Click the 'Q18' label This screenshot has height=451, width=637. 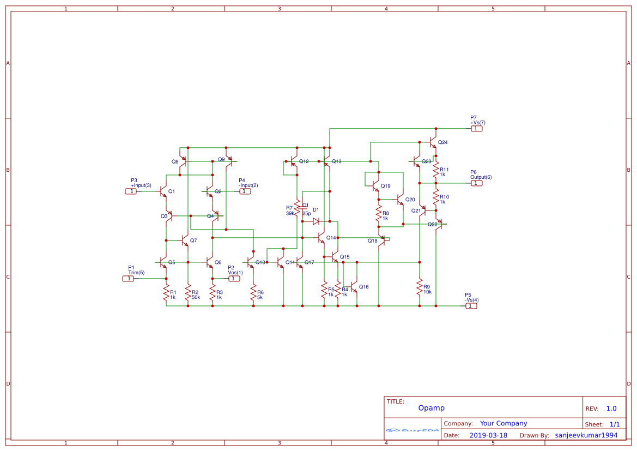point(373,240)
